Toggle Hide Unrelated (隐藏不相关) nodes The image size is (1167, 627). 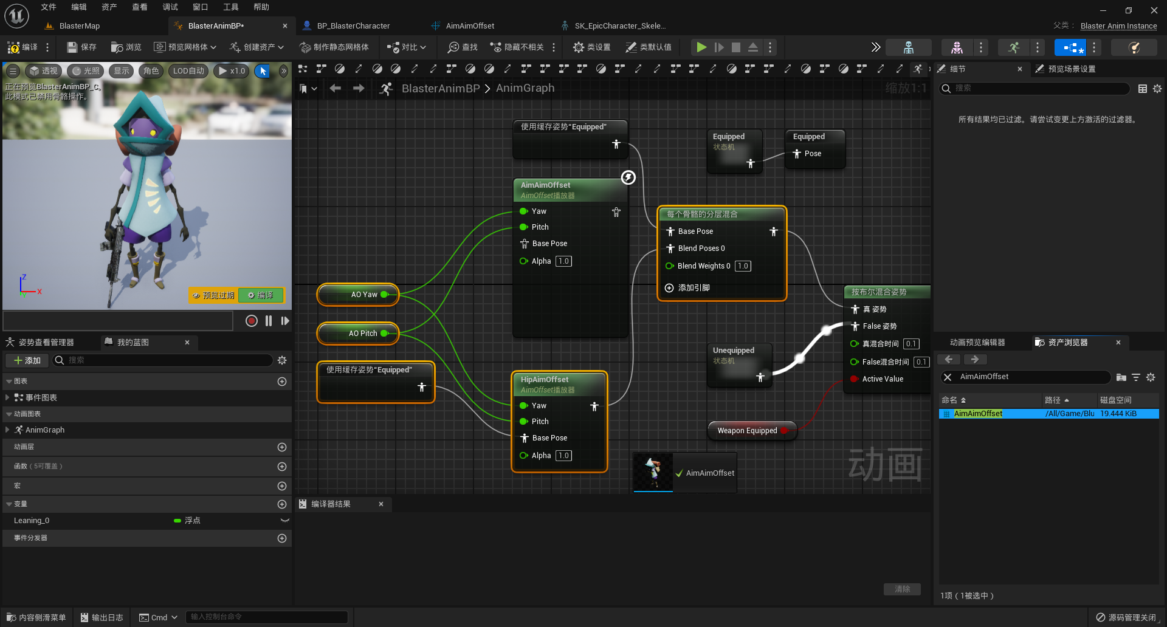[517, 47]
